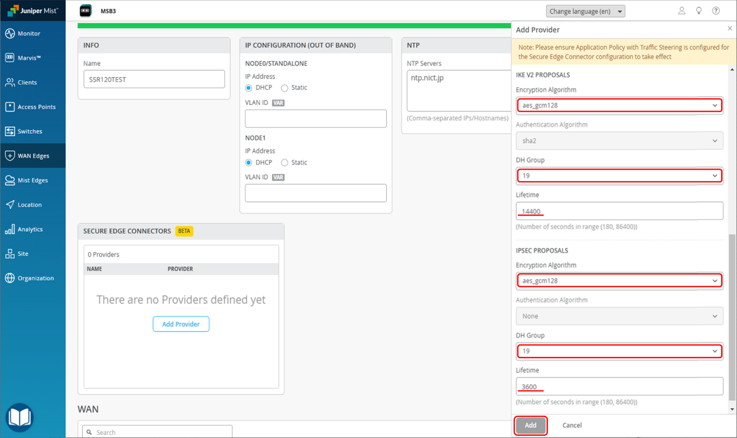Click the user account icon

click(681, 11)
